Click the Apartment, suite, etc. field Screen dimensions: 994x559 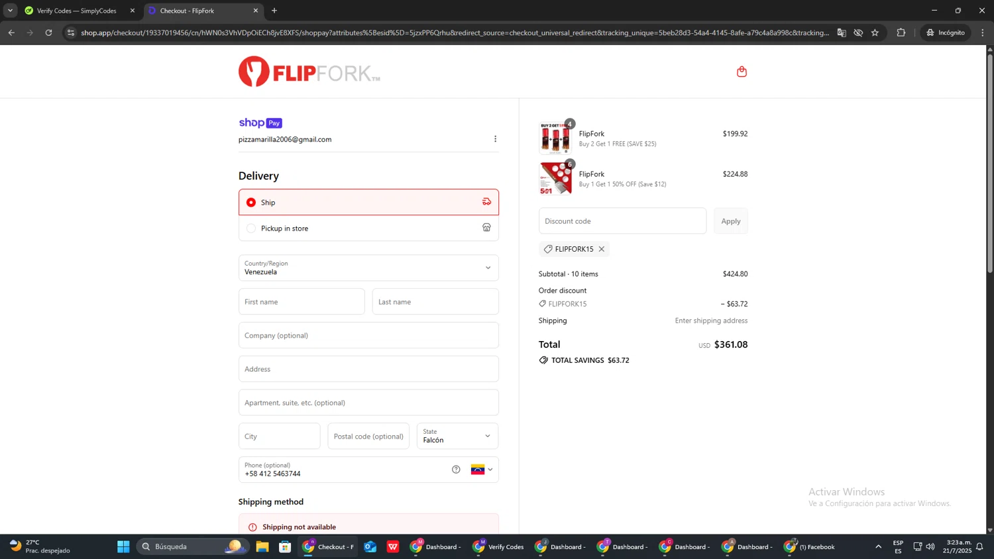pos(368,403)
